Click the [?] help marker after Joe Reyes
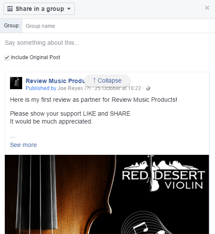This screenshot has width=215, height=234. pyautogui.click(x=88, y=88)
